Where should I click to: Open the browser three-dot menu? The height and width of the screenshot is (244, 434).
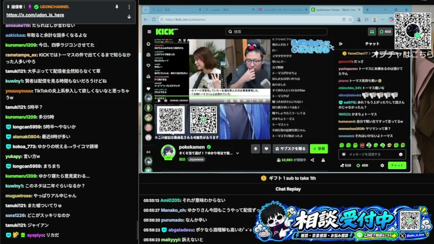click(x=383, y=20)
